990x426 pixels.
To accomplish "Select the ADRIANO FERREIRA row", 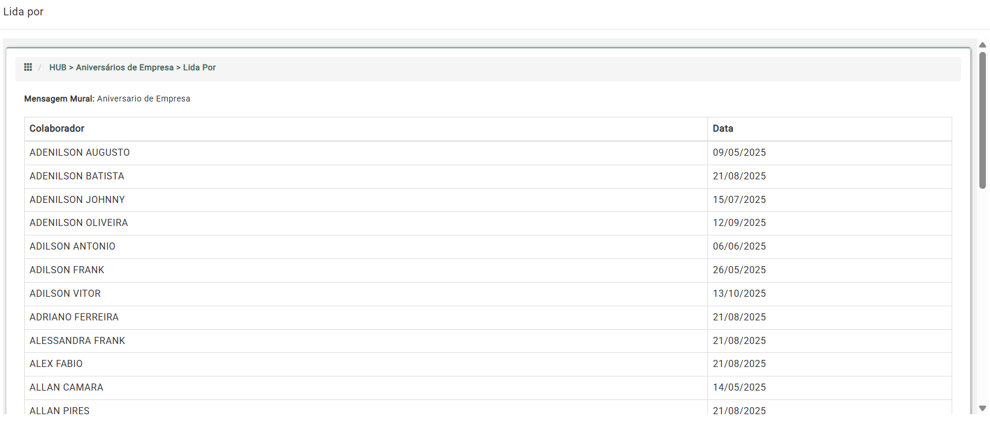I will click(x=74, y=317).
